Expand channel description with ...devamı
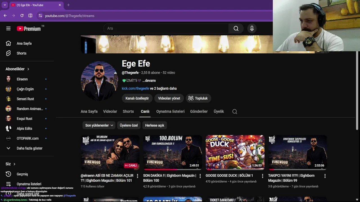The width and height of the screenshot is (360, 202). pos(149,81)
